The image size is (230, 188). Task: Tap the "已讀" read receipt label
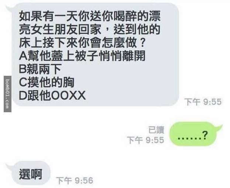pos(156,130)
